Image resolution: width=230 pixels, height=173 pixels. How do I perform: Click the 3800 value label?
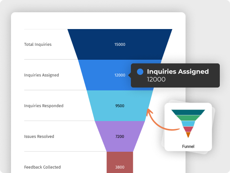click(120, 167)
